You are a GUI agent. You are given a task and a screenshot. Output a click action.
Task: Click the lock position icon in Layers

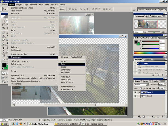tap(147, 89)
